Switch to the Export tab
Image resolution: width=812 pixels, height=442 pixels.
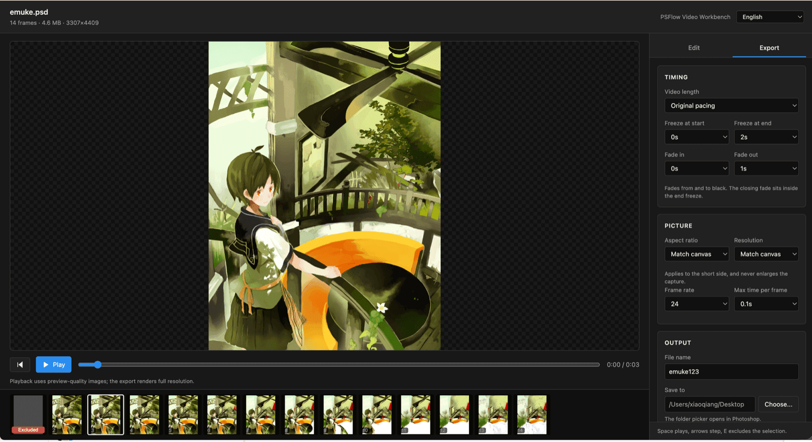[769, 48]
